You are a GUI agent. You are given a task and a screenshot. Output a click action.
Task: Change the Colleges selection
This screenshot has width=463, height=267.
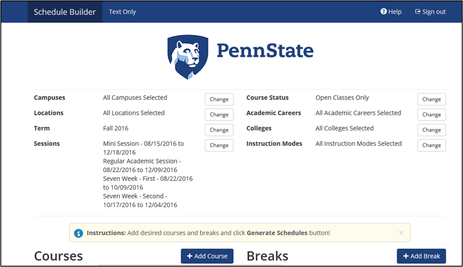[431, 130]
